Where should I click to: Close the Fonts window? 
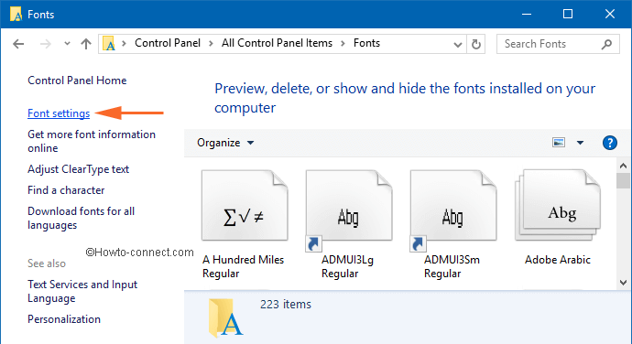click(x=610, y=14)
